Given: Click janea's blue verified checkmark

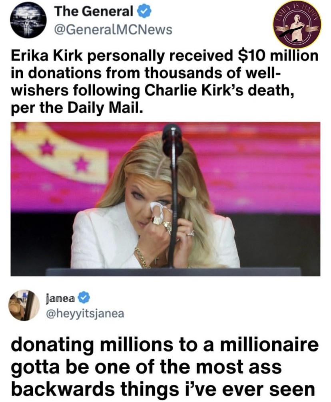Looking at the screenshot, I should pyautogui.click(x=84, y=298).
